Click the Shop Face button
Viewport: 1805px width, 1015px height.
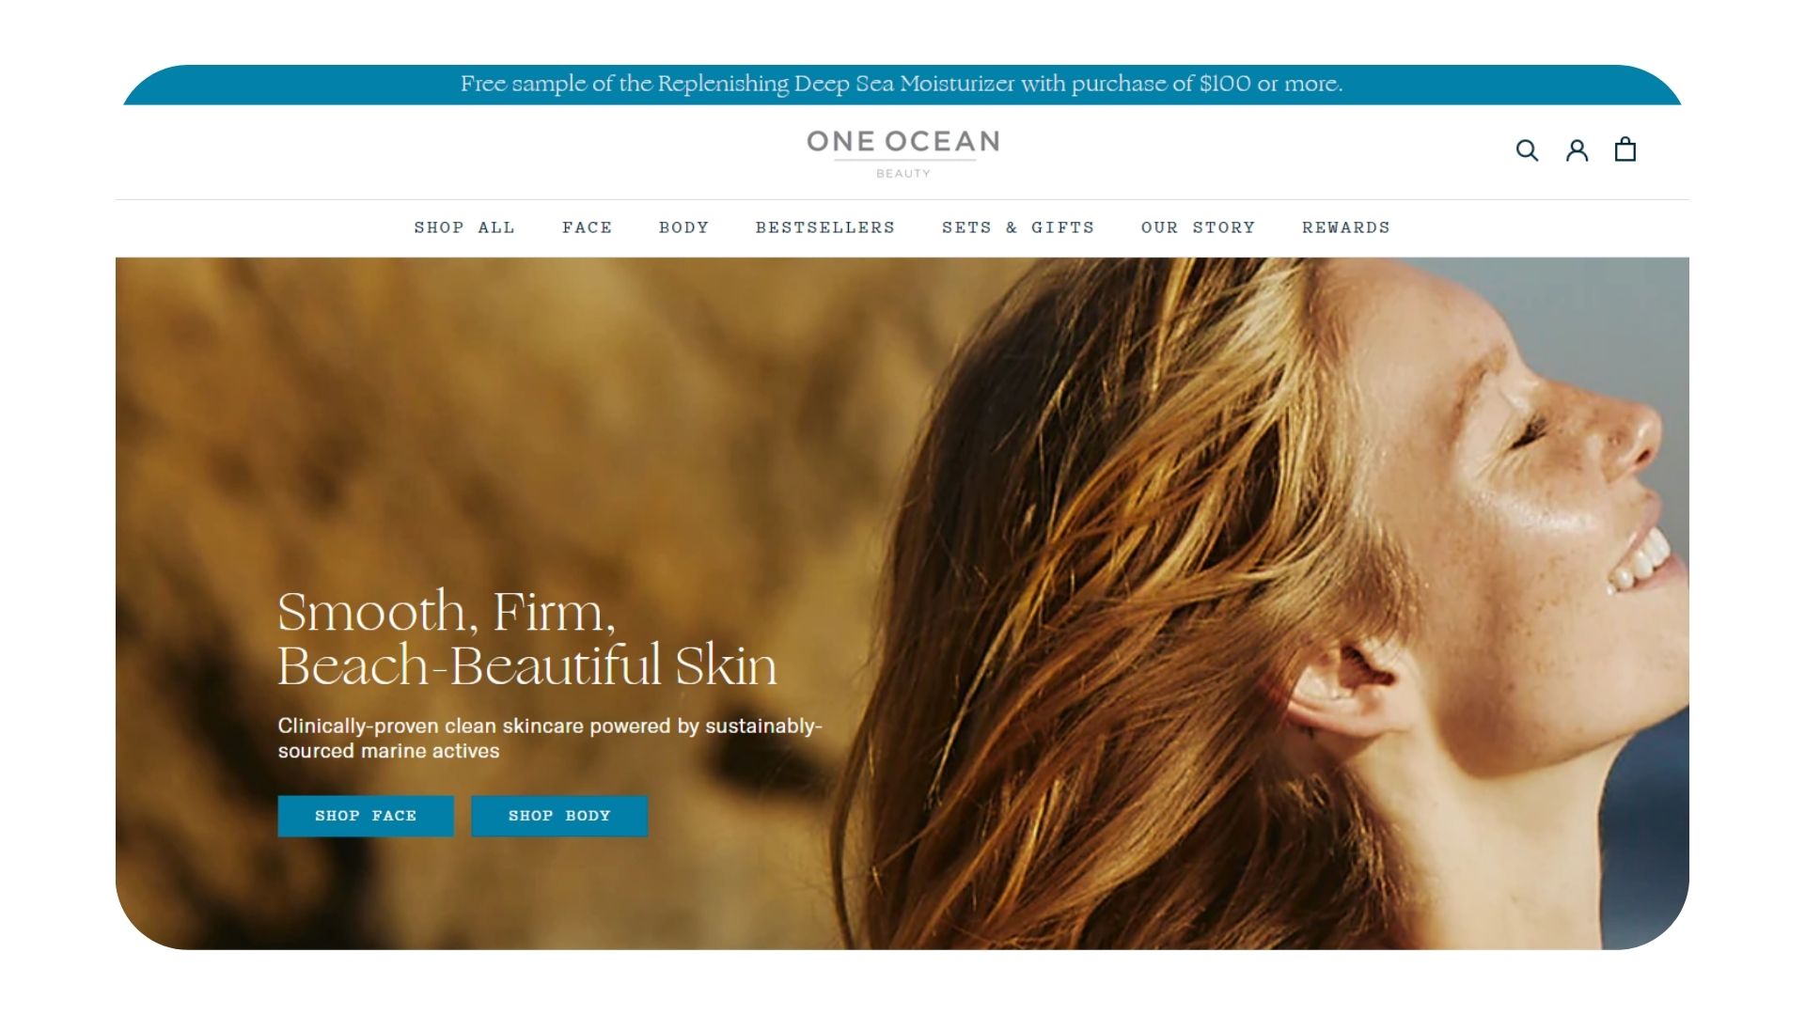tap(366, 816)
